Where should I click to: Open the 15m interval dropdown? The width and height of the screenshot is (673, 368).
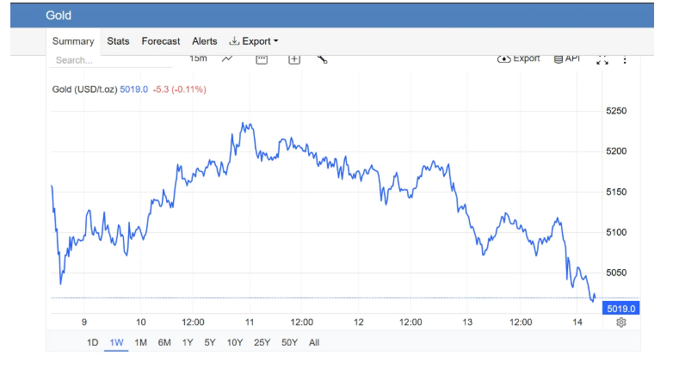pos(198,58)
